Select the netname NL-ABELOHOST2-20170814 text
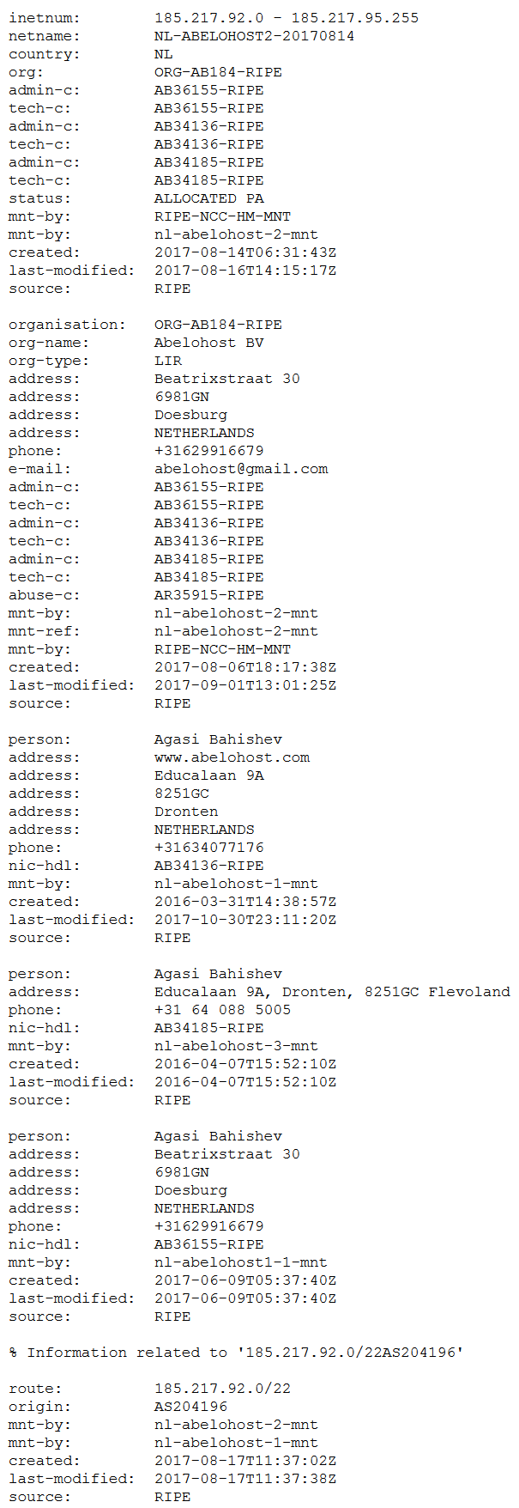 click(x=255, y=36)
